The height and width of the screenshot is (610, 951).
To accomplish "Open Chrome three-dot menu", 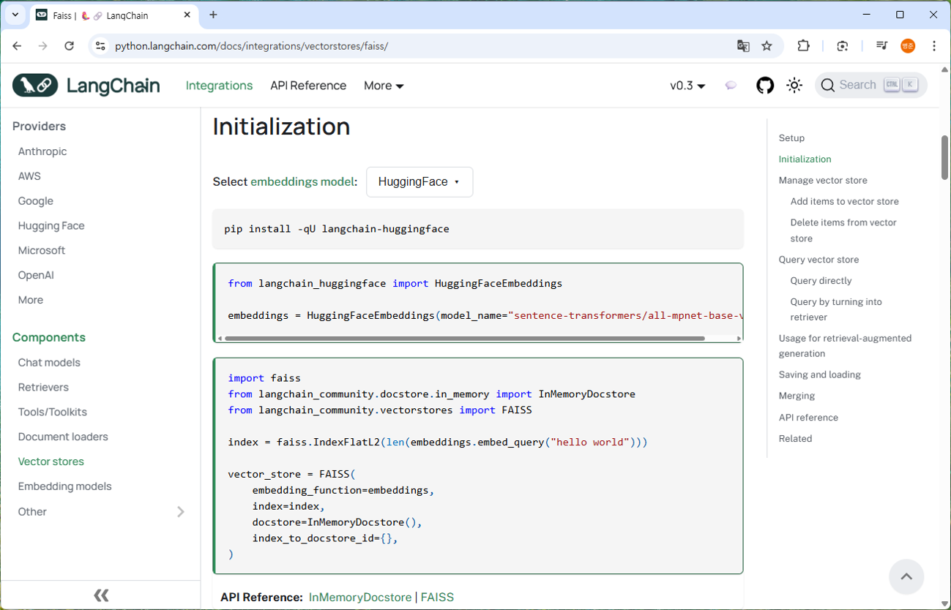I will (x=934, y=45).
